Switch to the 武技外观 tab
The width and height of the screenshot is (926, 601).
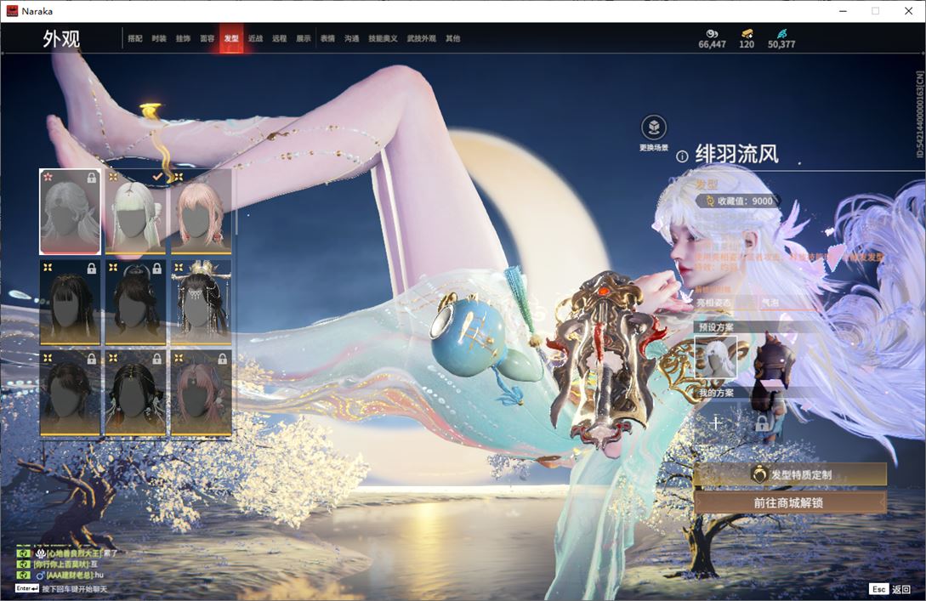point(421,38)
